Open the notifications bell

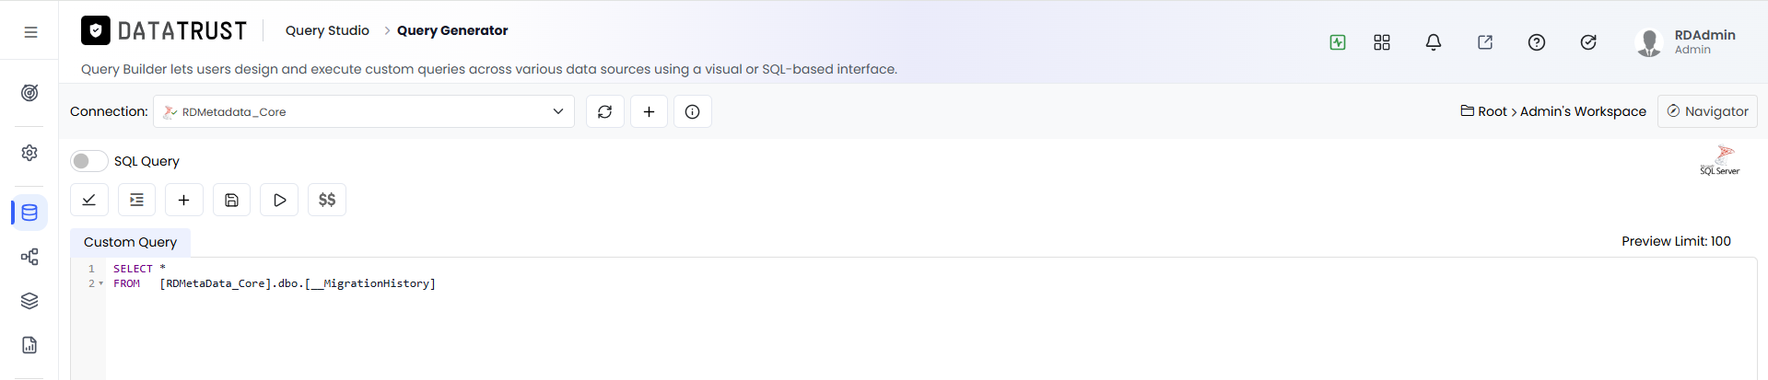pos(1434,42)
